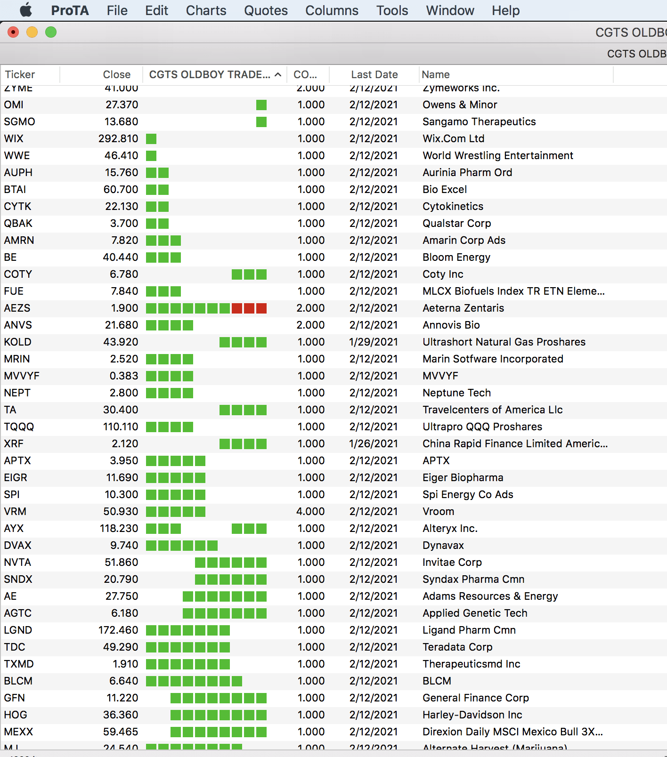This screenshot has width=667, height=757.
Task: Click KOLD last date 1/29/2021
Action: 374,342
